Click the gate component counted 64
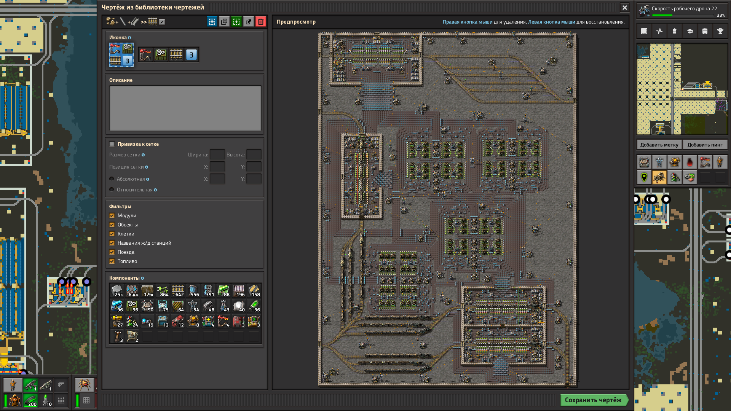 178,306
